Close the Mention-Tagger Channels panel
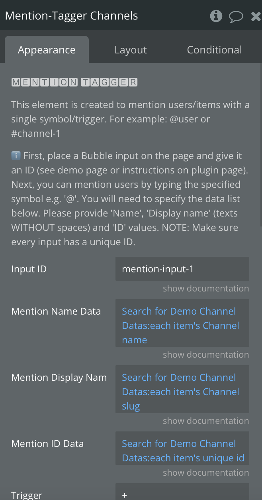This screenshot has width=262, height=500. tap(256, 16)
